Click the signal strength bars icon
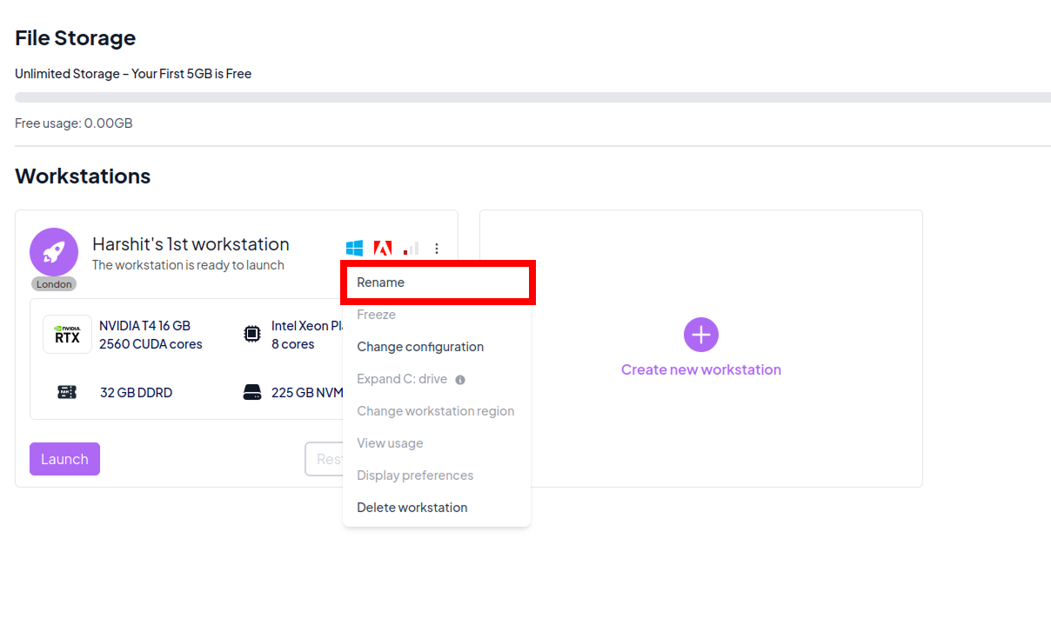Image resolution: width=1051 pixels, height=625 pixels. (x=411, y=249)
